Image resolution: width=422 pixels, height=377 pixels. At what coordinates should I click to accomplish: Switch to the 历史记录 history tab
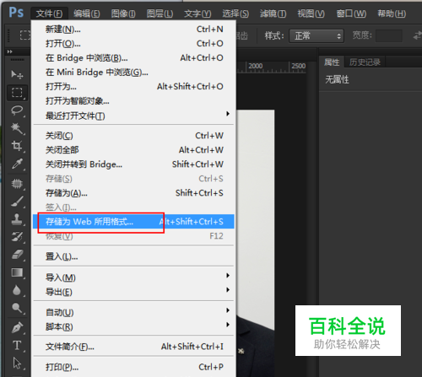[x=365, y=62]
